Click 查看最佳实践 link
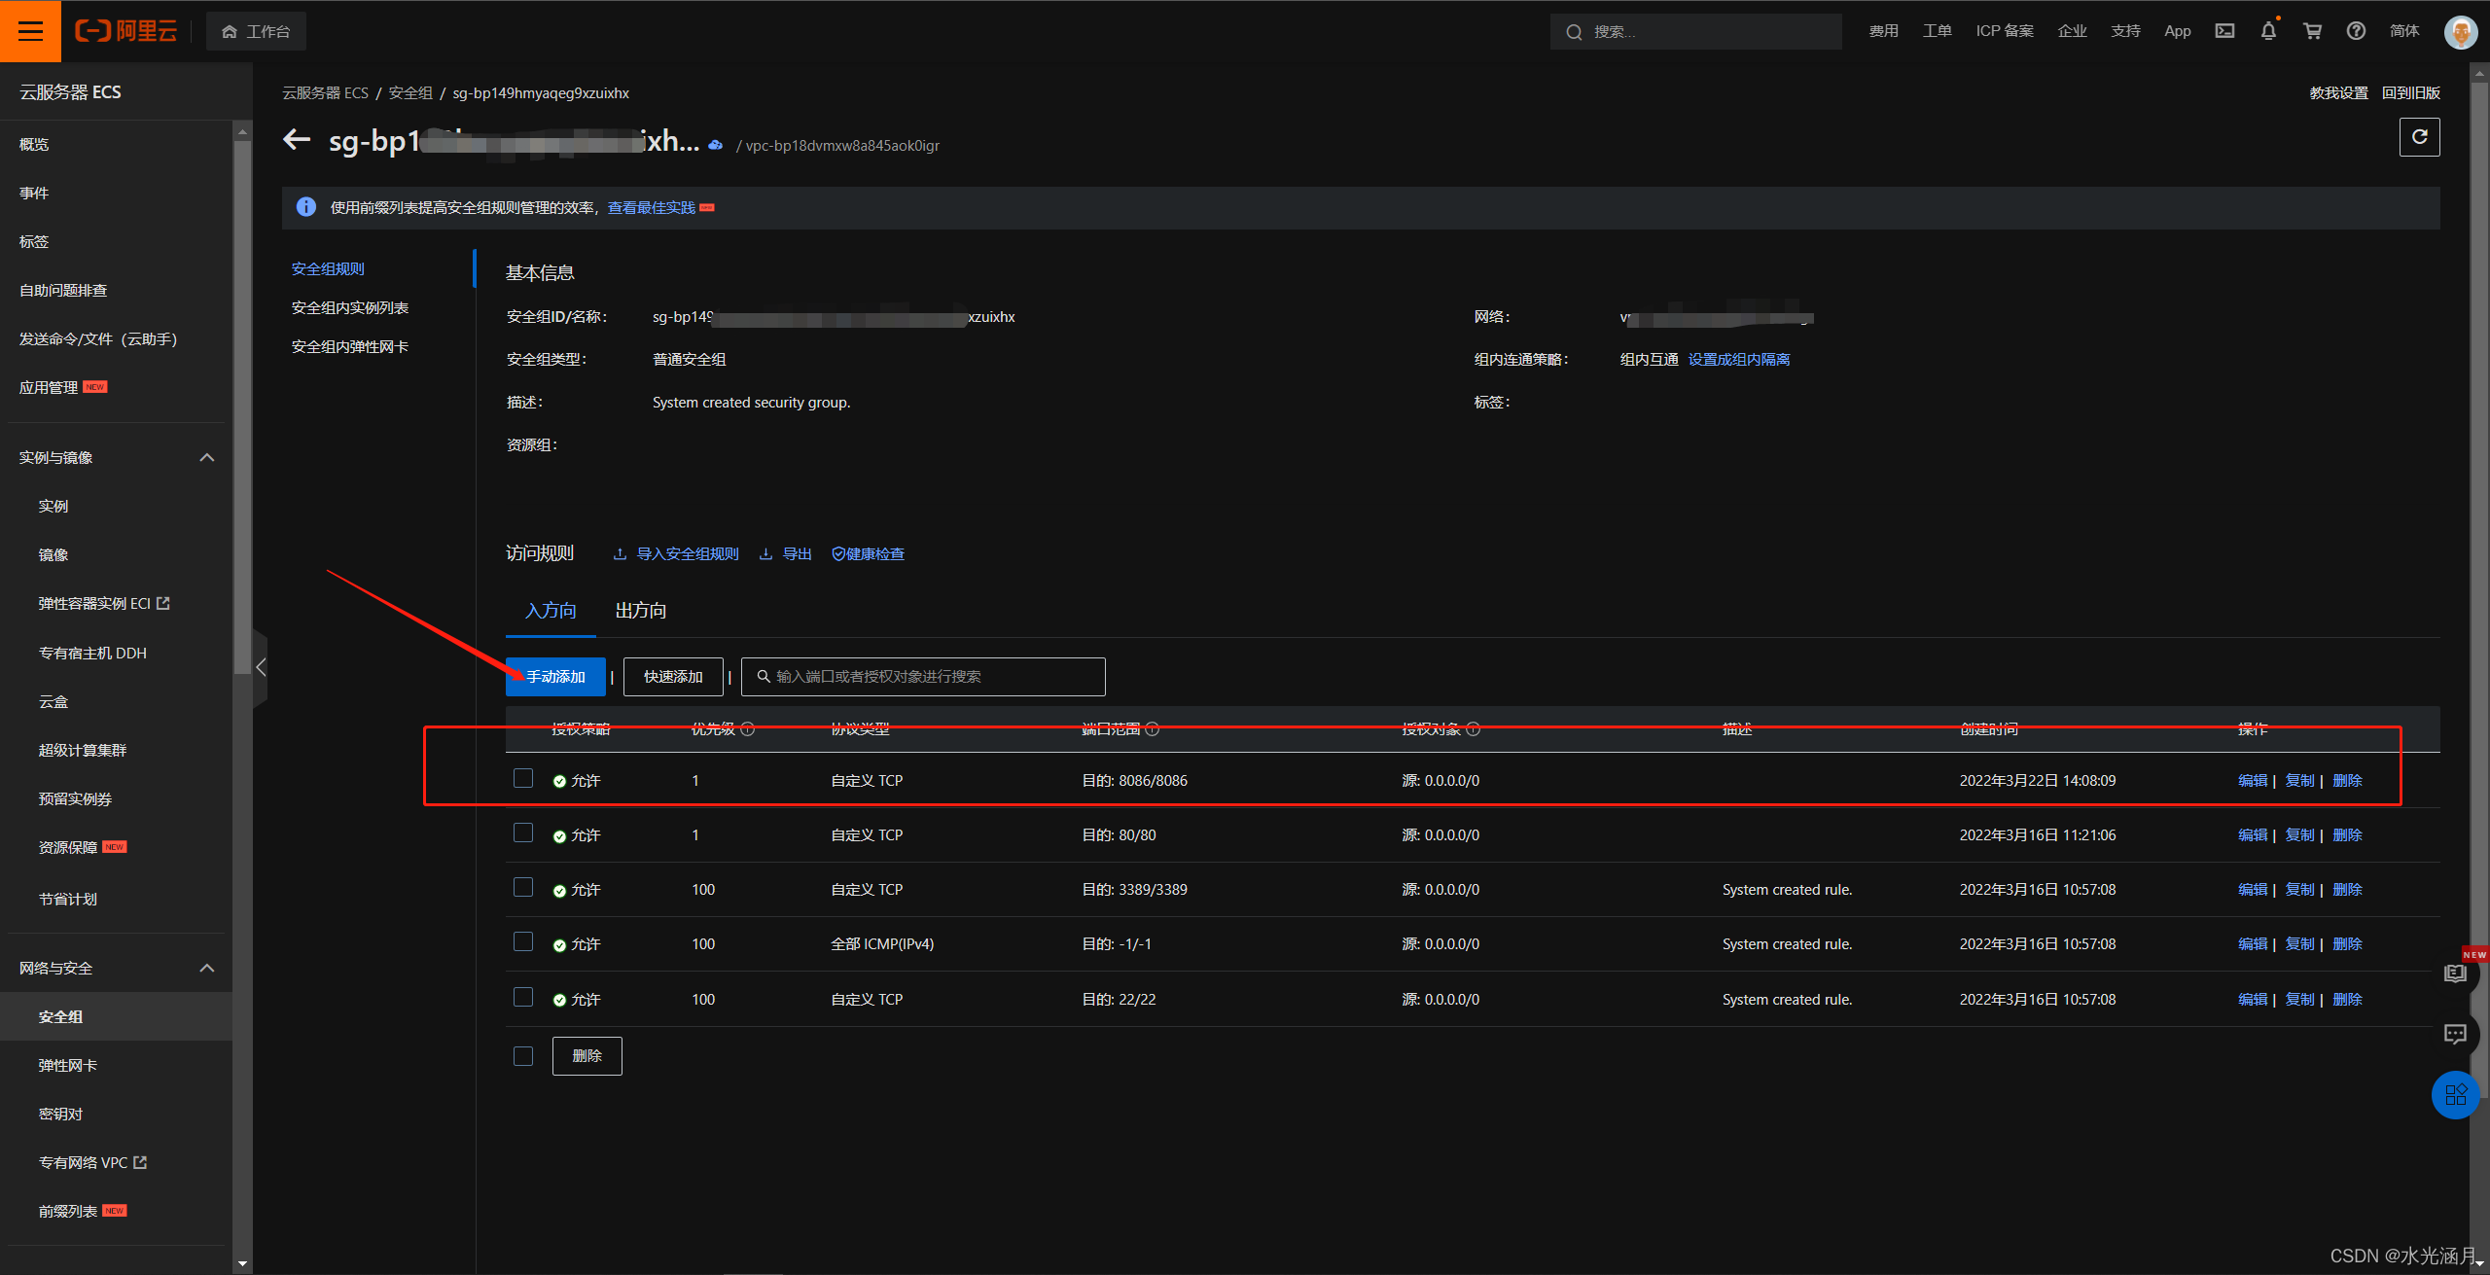Image resolution: width=2490 pixels, height=1275 pixels. pos(651,208)
